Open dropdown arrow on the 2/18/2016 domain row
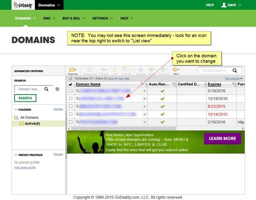This screenshot has width=256, height=200. 145,122
